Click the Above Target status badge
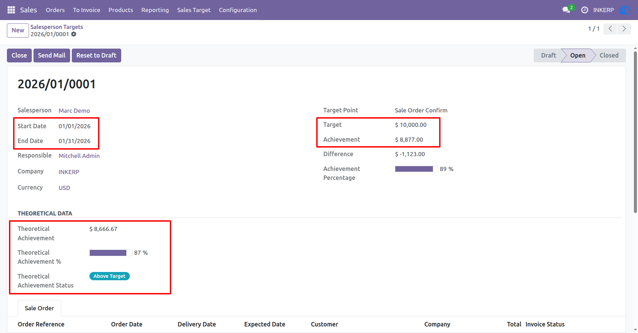638x333 pixels. pyautogui.click(x=109, y=276)
